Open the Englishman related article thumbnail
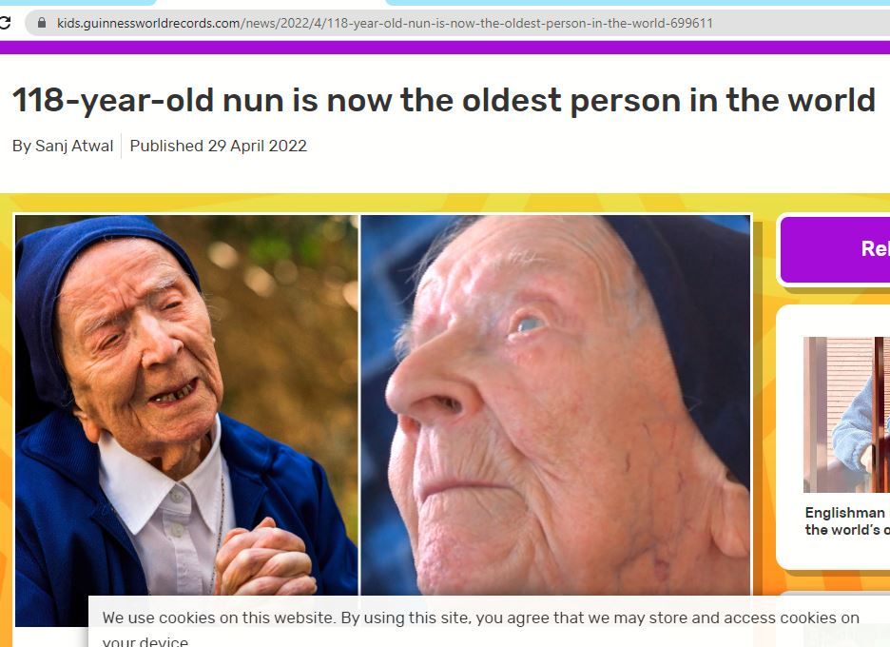This screenshot has height=647, width=890. pyautogui.click(x=847, y=415)
